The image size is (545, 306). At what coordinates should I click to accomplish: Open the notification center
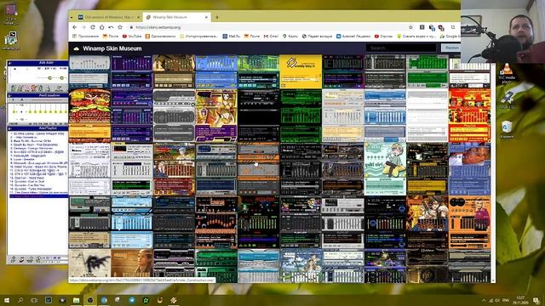click(x=536, y=300)
